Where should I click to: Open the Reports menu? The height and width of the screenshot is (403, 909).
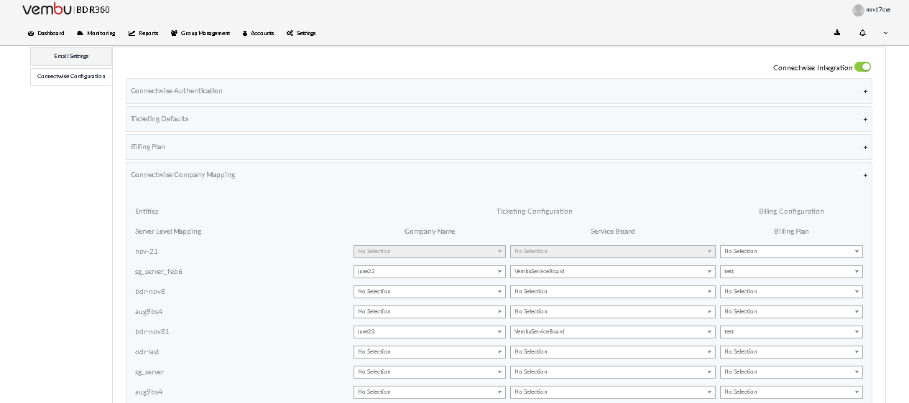coord(144,33)
